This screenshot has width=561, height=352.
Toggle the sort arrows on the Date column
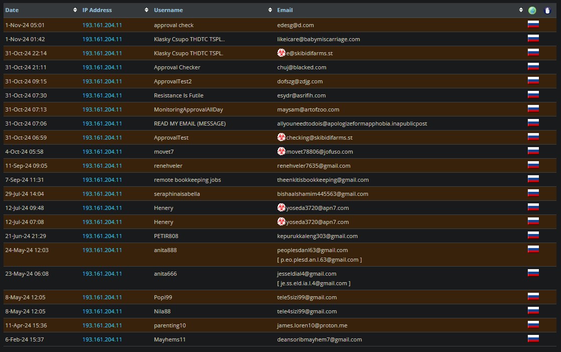click(x=75, y=10)
